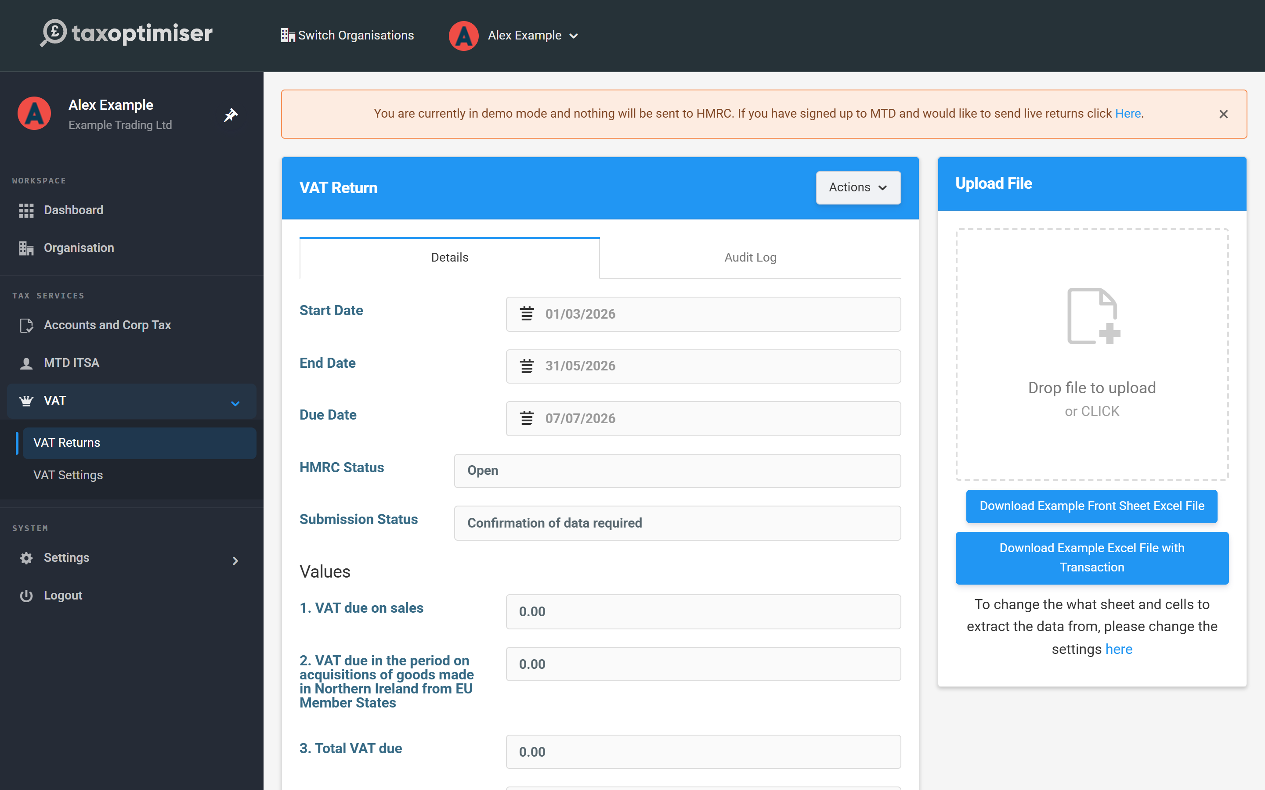Click the taxoptimiser logo
Viewport: 1265px width, 790px height.
pyautogui.click(x=126, y=33)
